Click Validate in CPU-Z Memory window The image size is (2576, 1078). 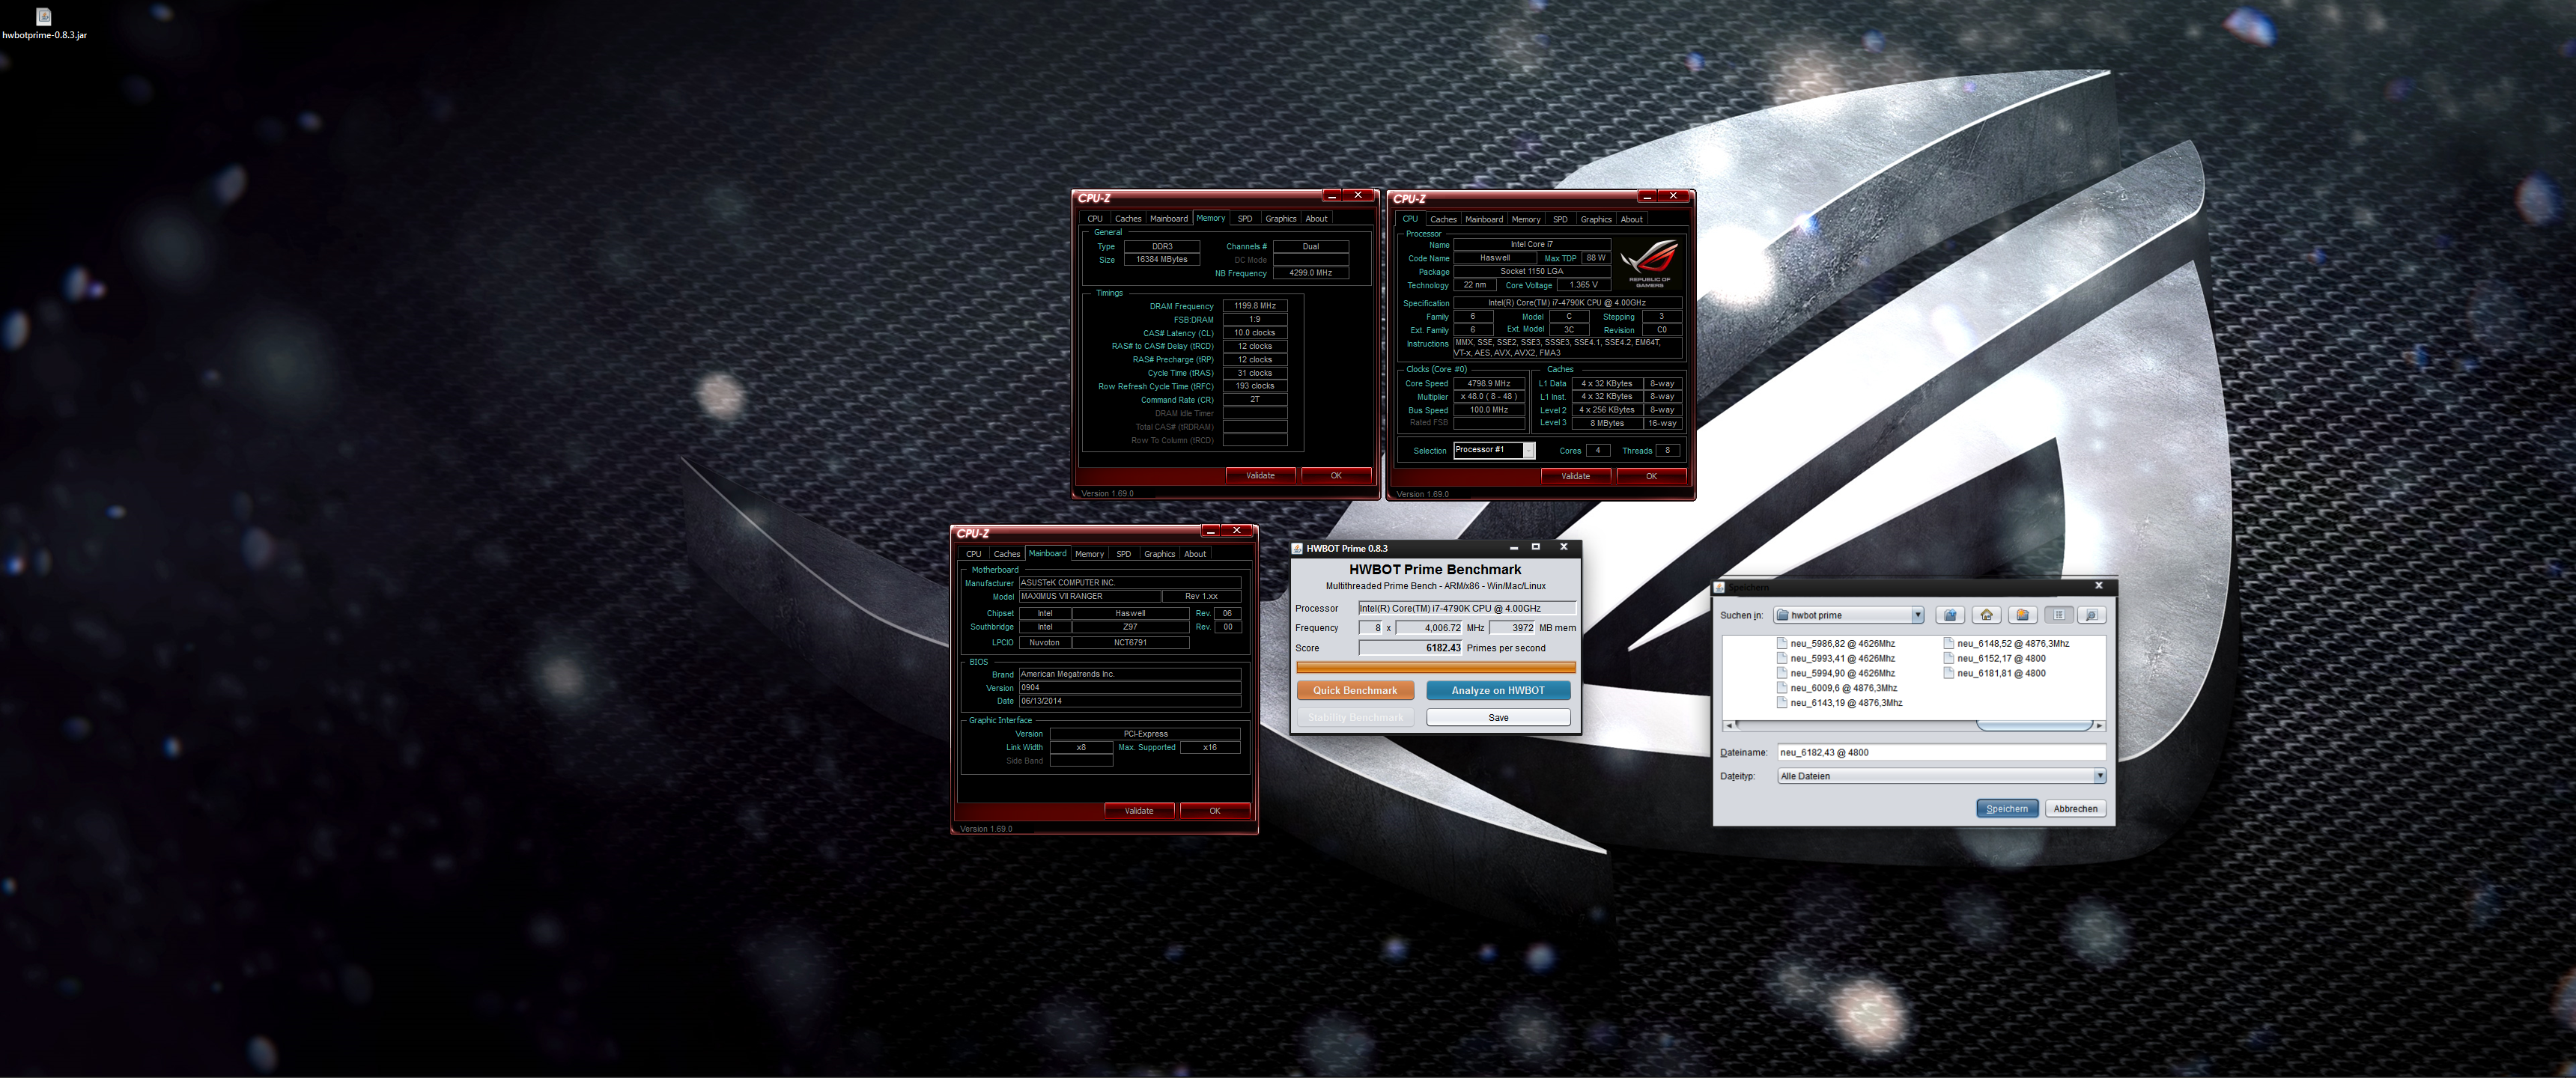pos(1260,476)
